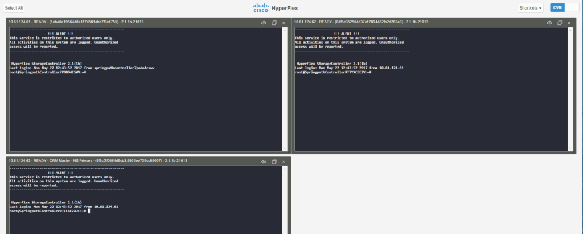
Task: Toggle the CVM switch
Action: click(x=564, y=8)
